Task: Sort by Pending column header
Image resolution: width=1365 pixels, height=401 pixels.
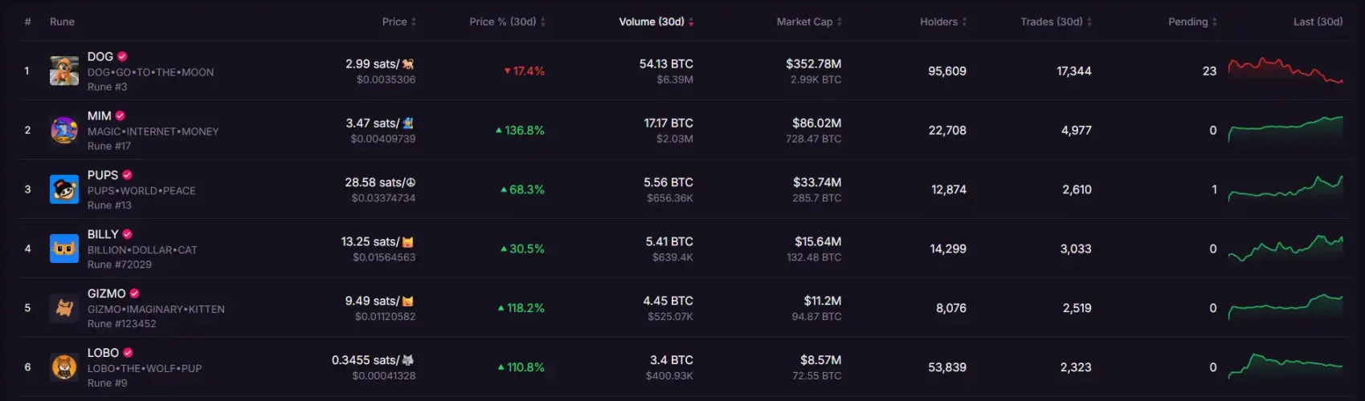Action: click(x=1191, y=22)
